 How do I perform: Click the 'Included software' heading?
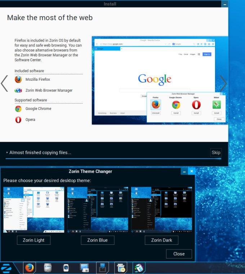tap(29, 71)
